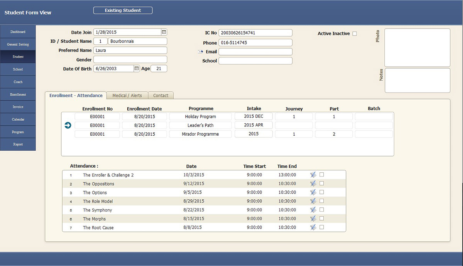Click the edit icon for The Root Cause row

pos(313,227)
